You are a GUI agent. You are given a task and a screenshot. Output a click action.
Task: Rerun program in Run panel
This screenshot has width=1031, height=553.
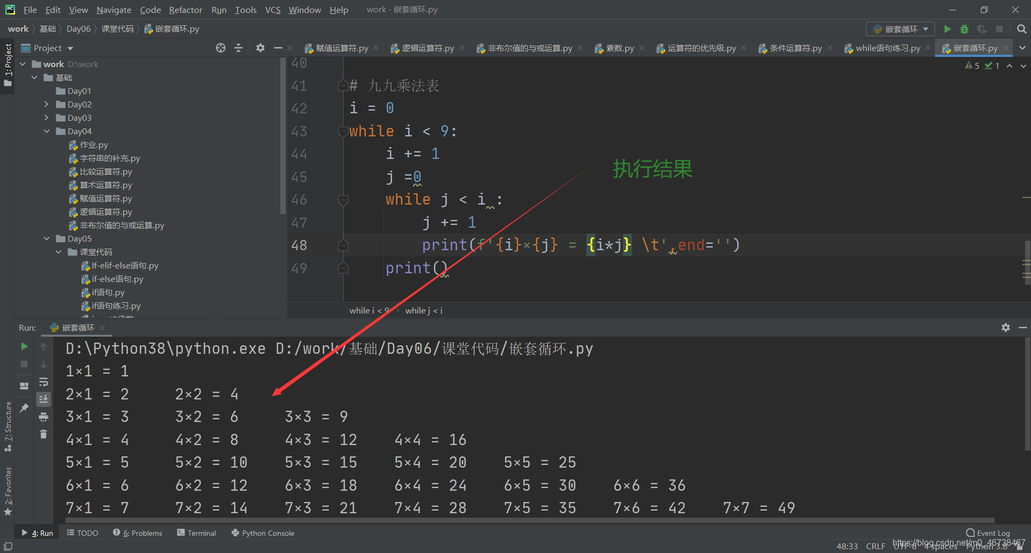pos(24,347)
